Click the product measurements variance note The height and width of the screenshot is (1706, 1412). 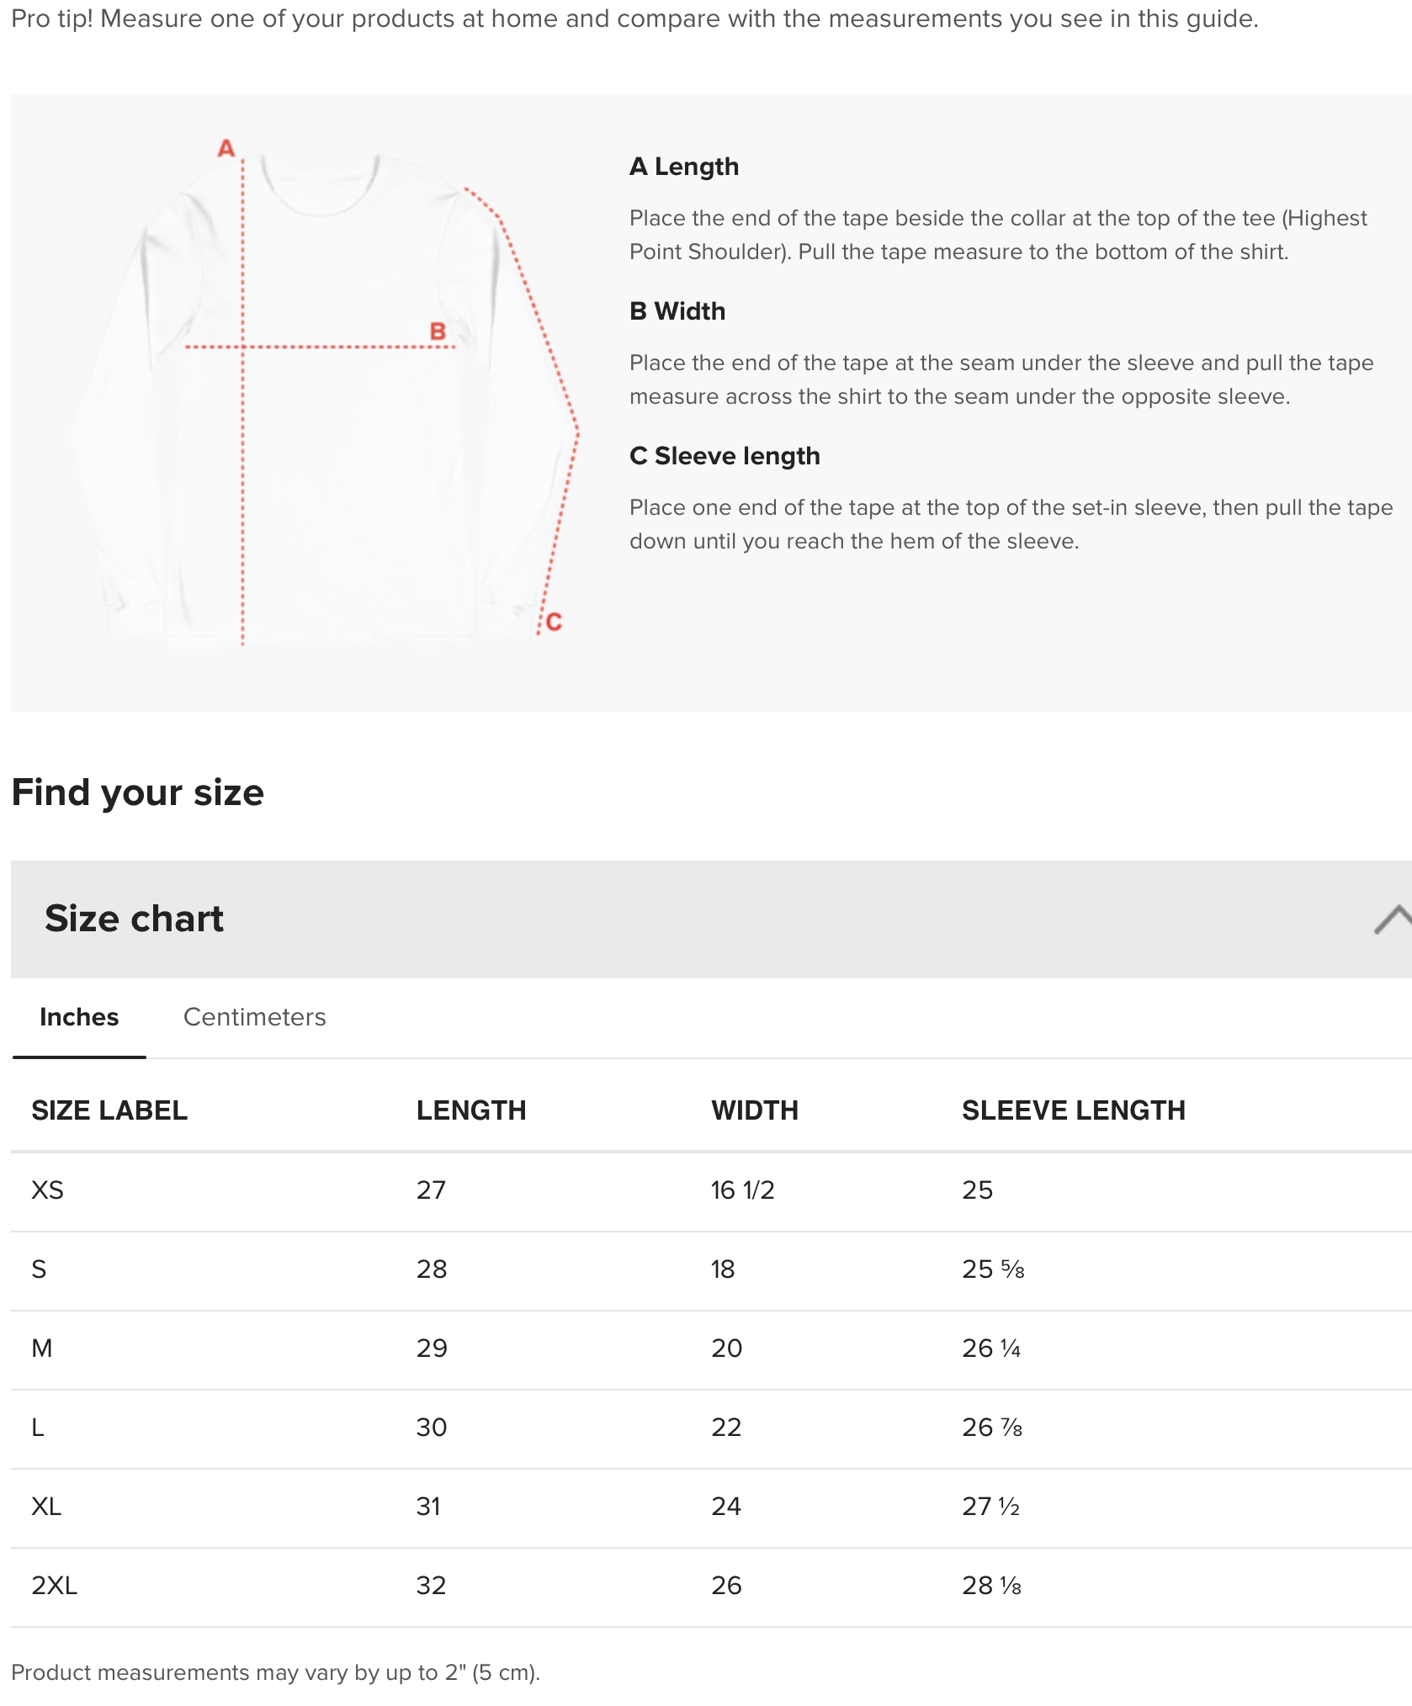click(275, 1672)
